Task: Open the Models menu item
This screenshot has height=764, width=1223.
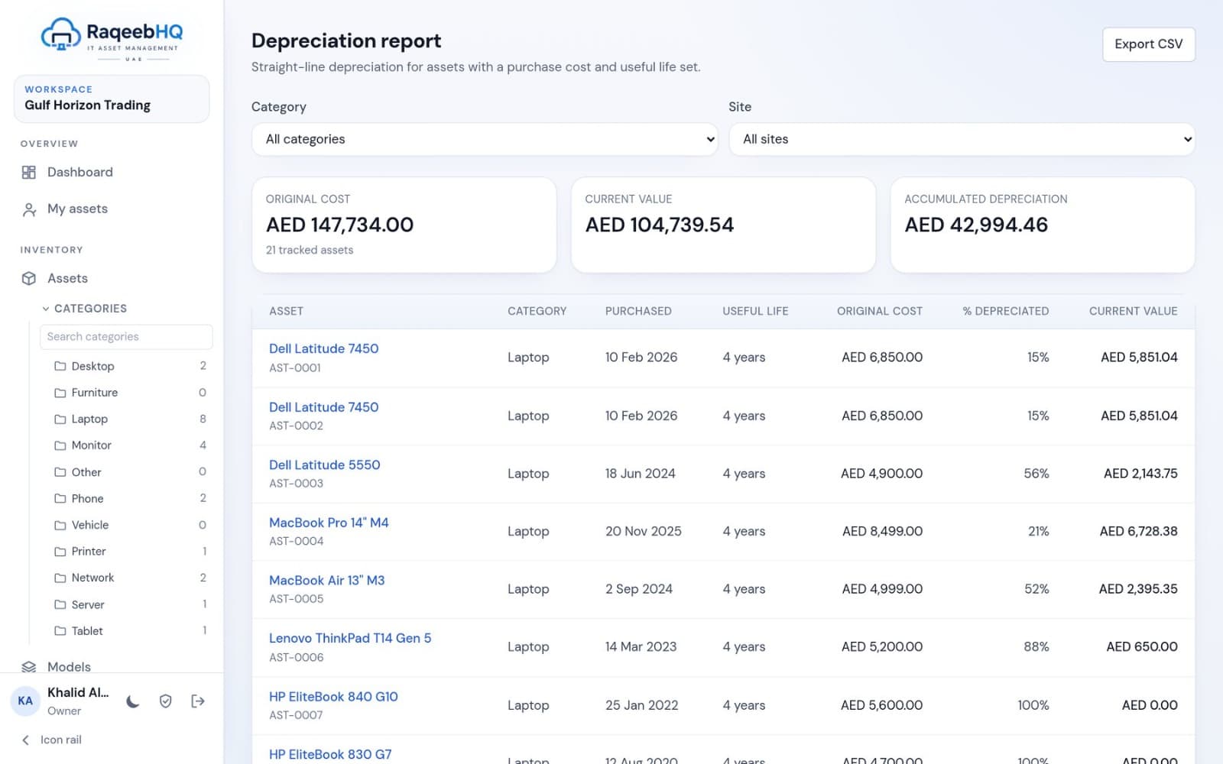Action: pyautogui.click(x=112, y=667)
